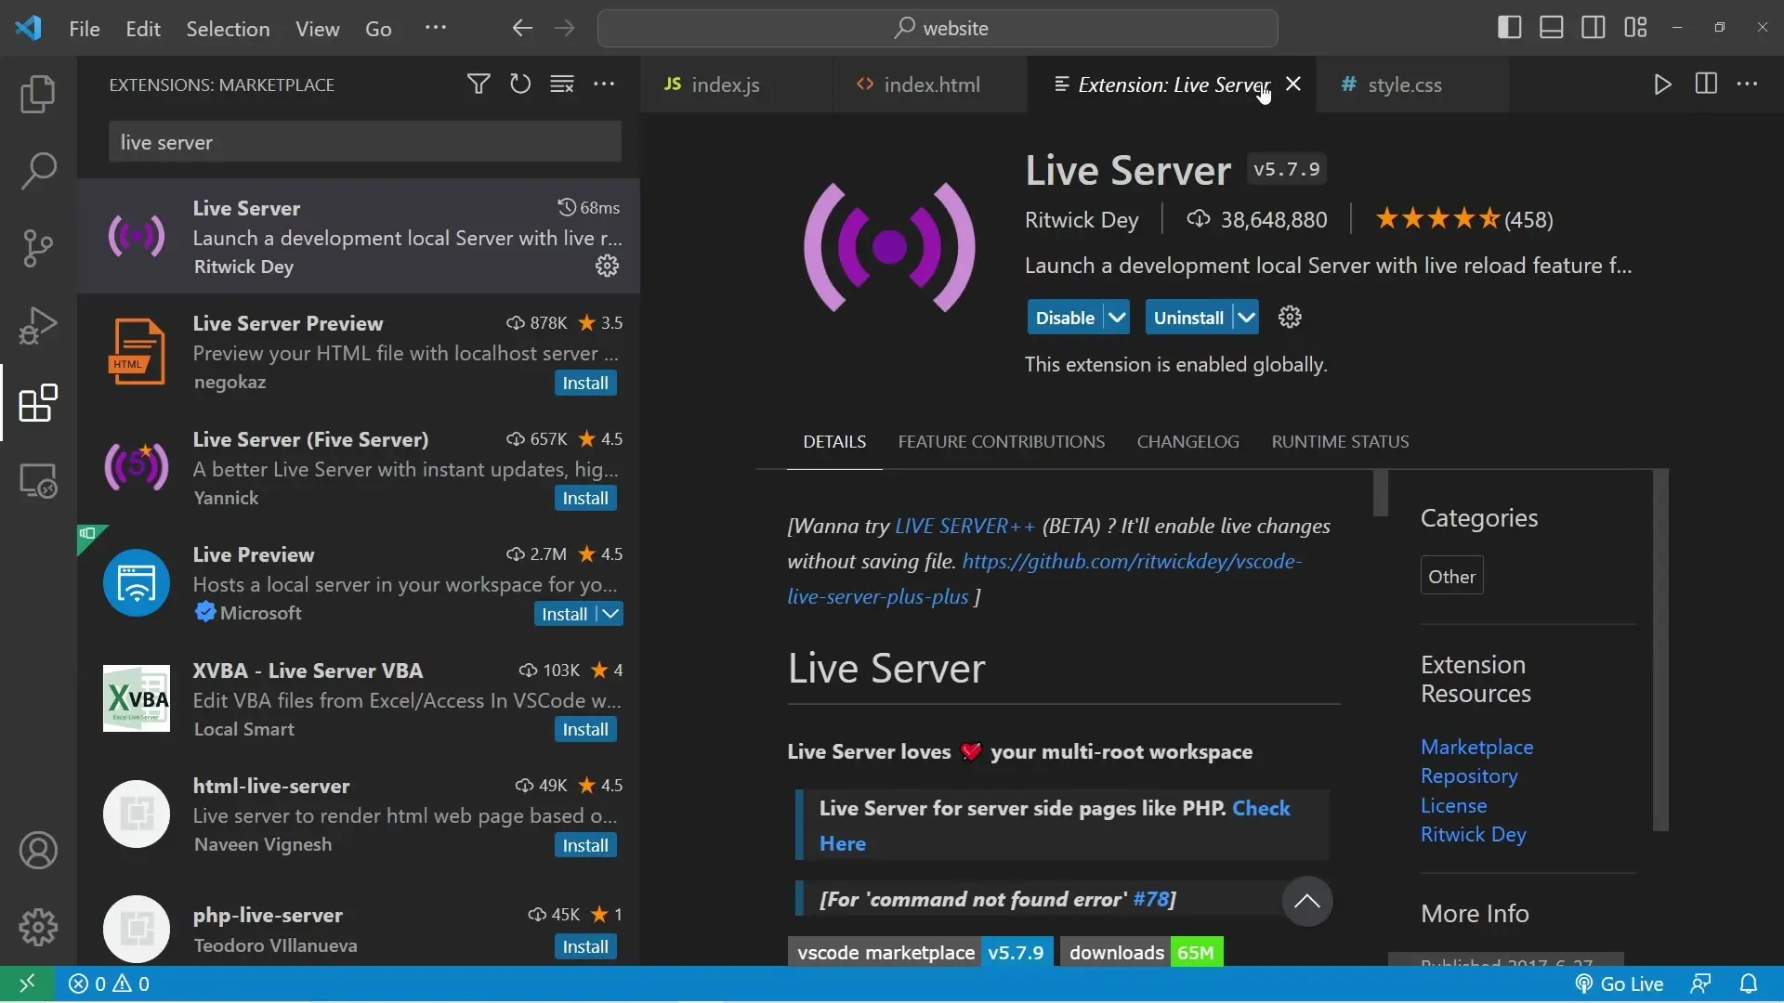Expand the Disable button dropdown arrow
Viewport: 1784px width, 1003px height.
(1117, 318)
